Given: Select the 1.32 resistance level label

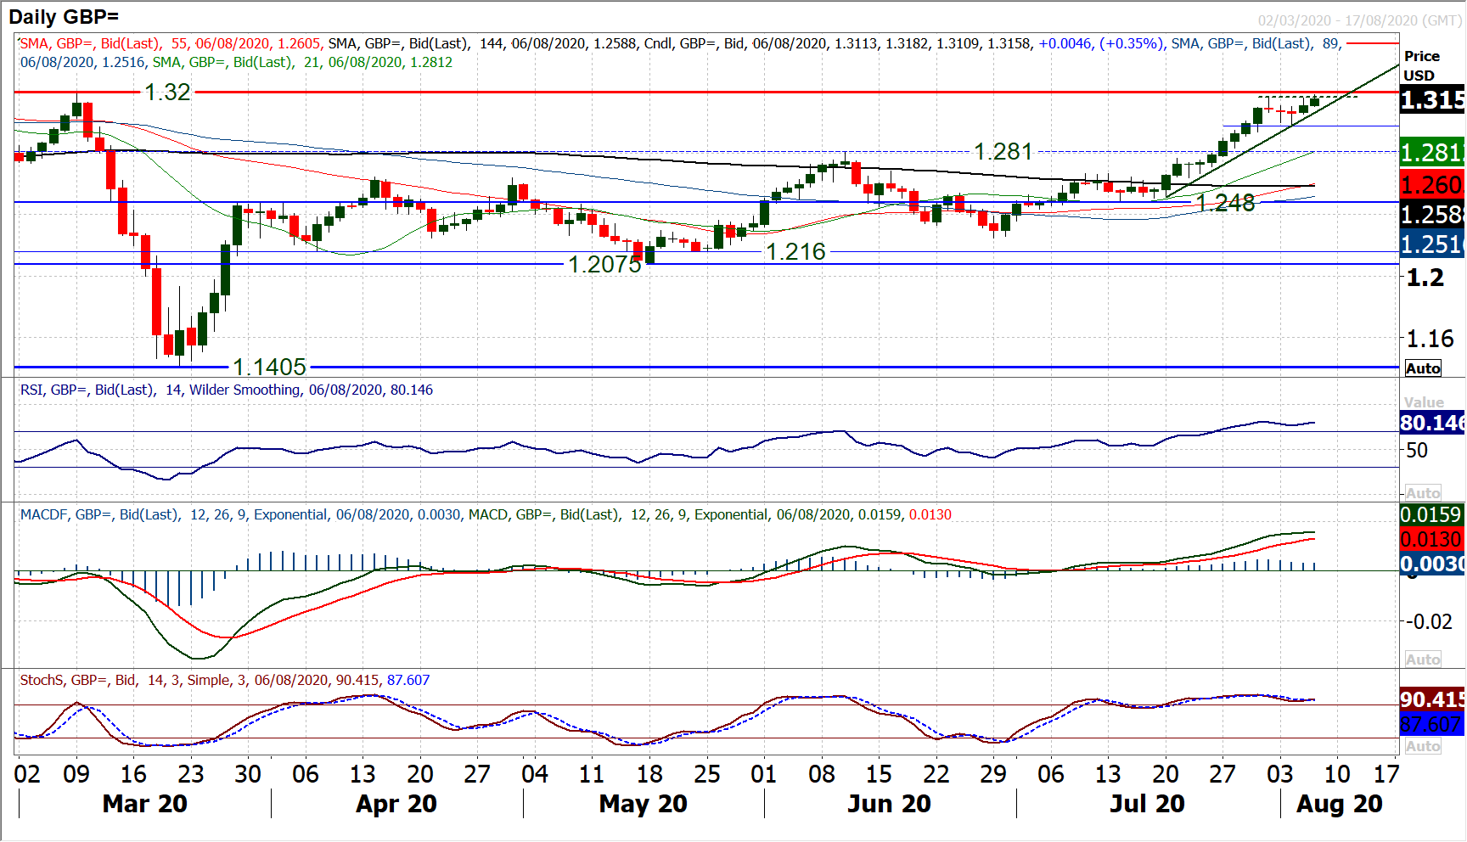Looking at the screenshot, I should pos(167,92).
